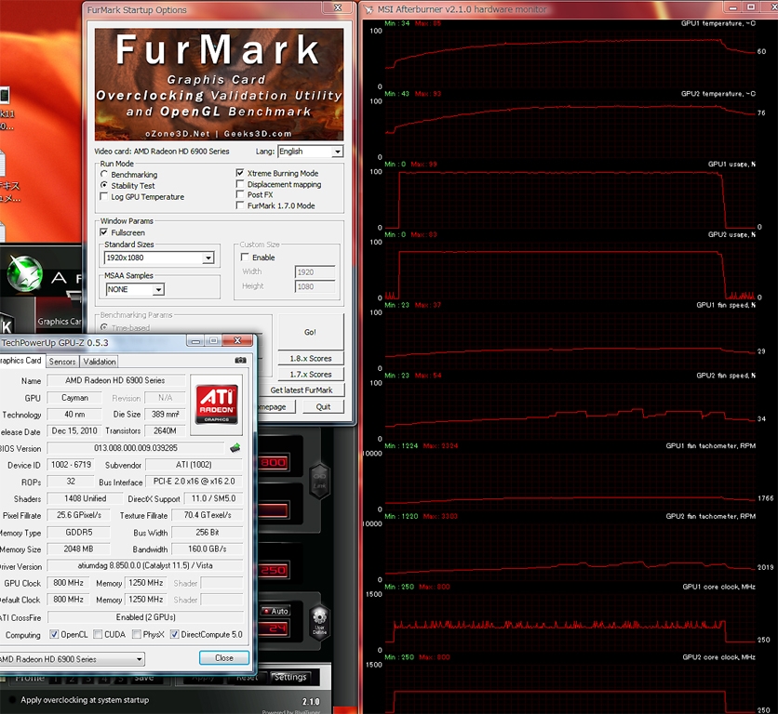Open Afterburner Settings

pyautogui.click(x=289, y=677)
